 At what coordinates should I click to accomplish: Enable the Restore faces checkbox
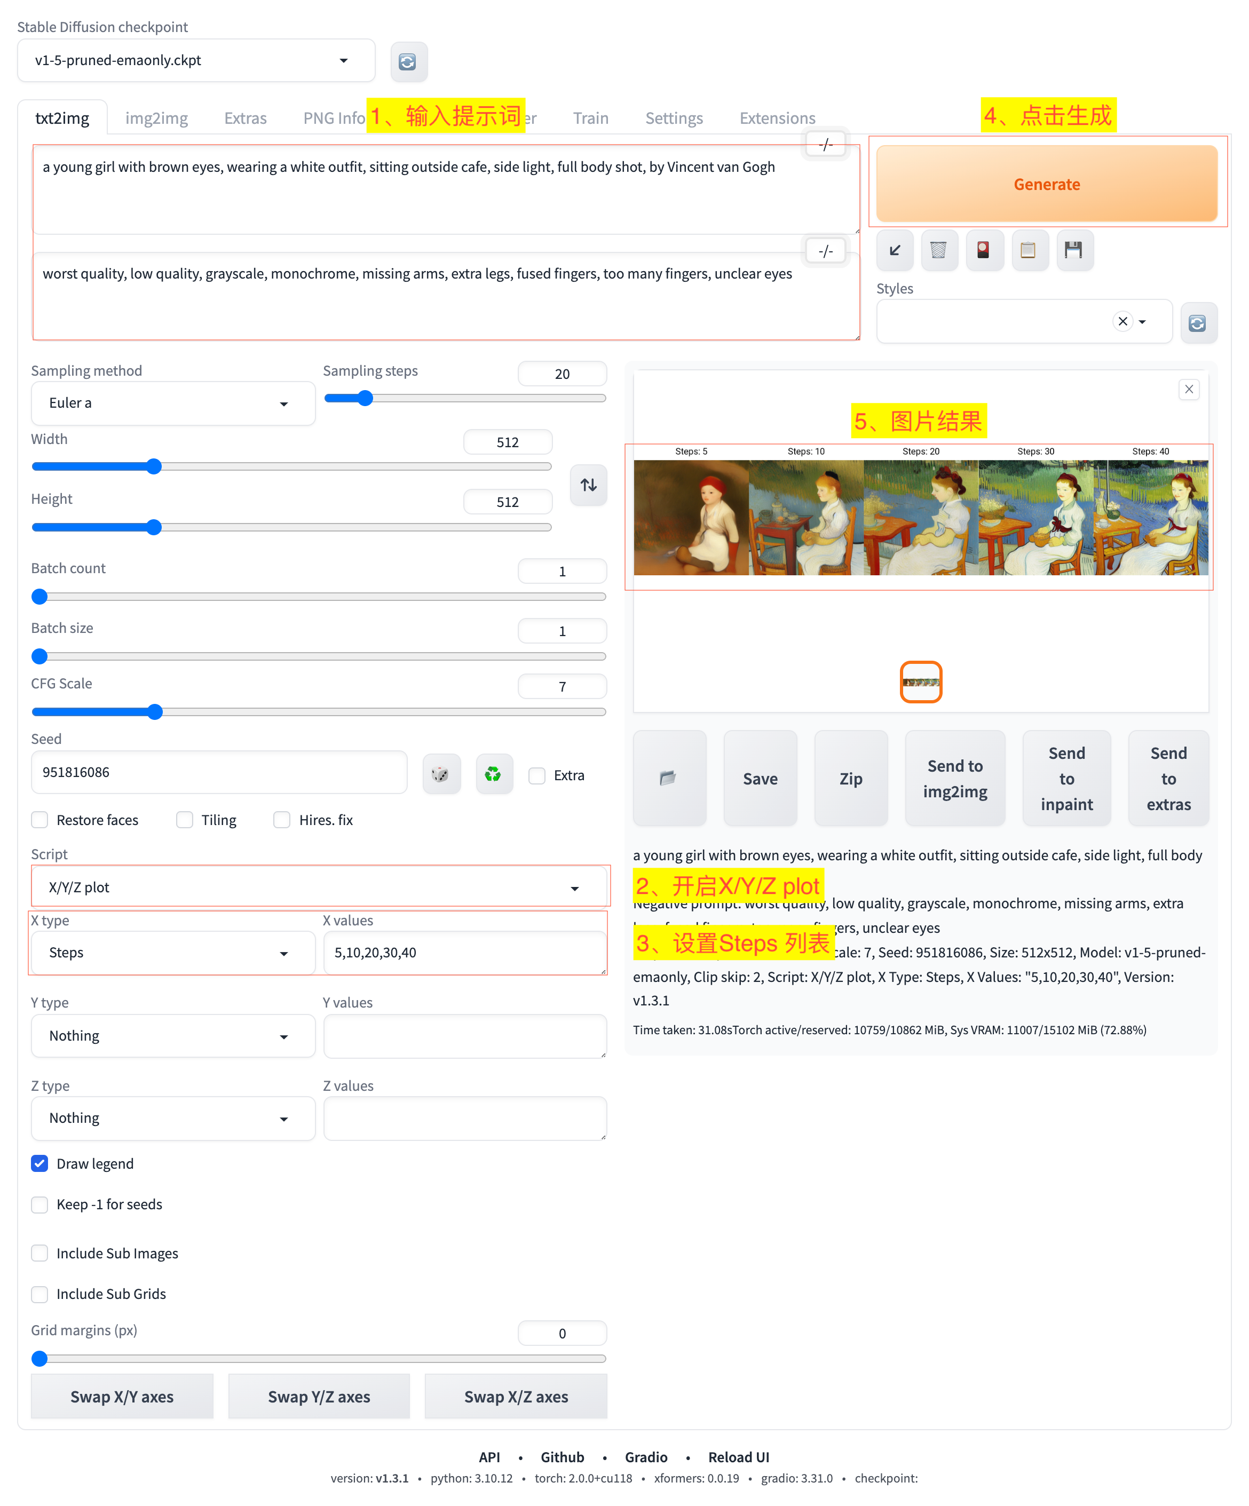(x=40, y=820)
